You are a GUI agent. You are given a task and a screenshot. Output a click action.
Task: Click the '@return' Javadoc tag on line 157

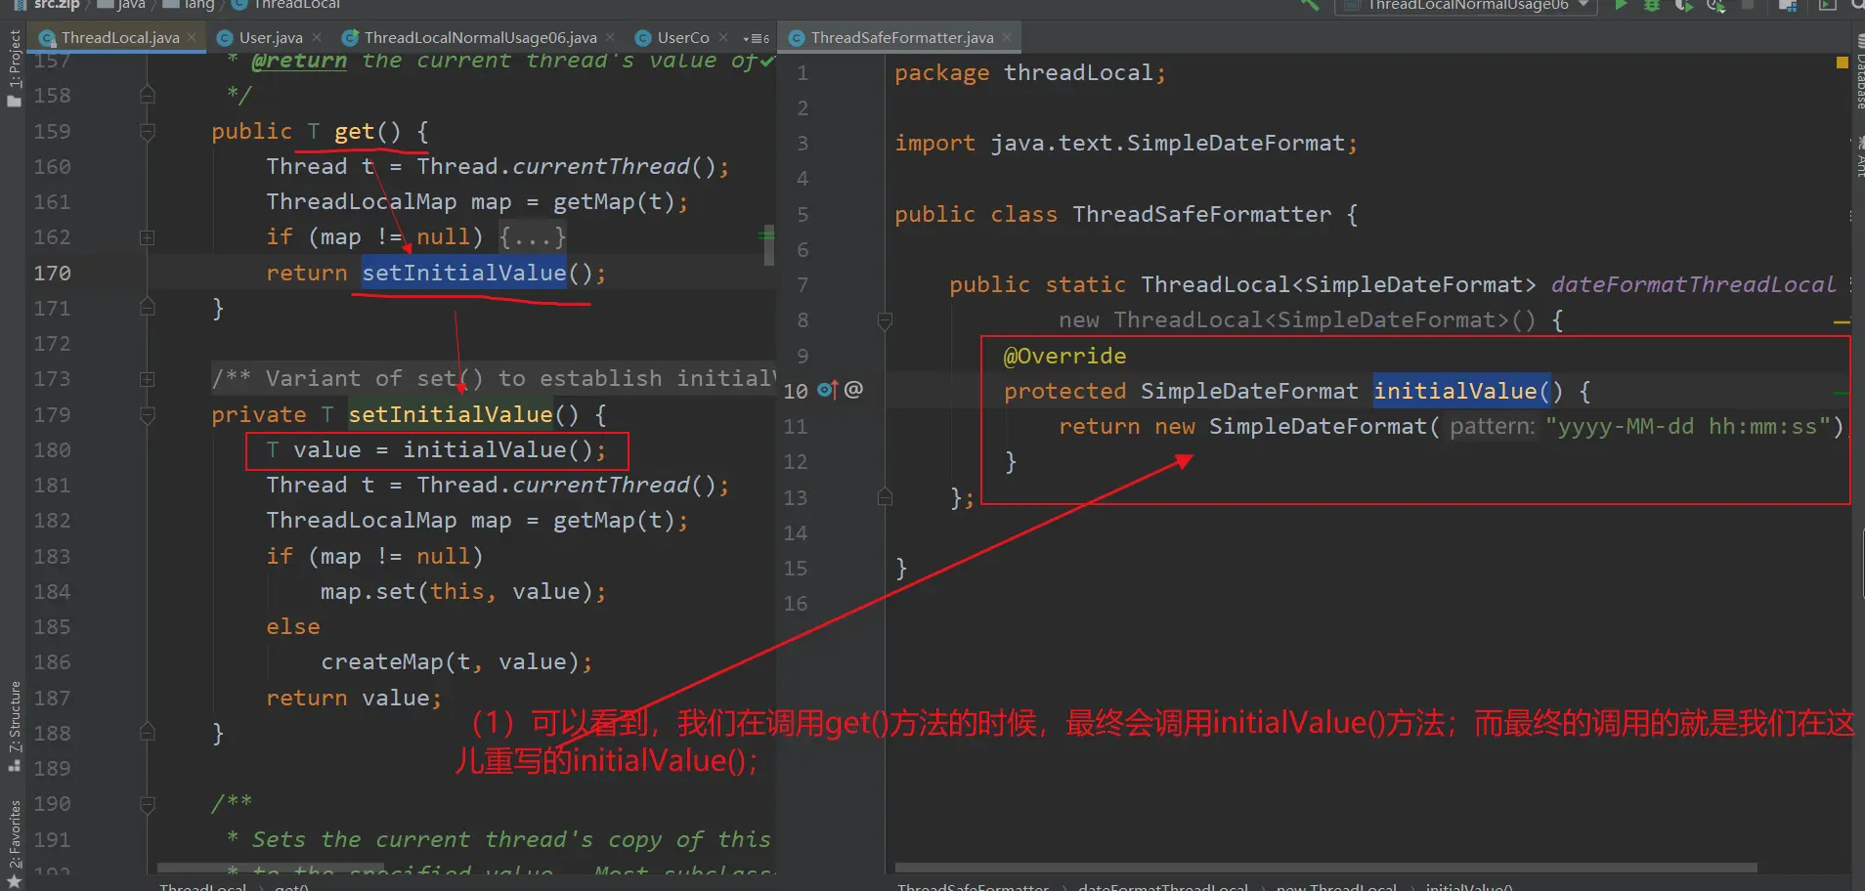[x=298, y=61]
